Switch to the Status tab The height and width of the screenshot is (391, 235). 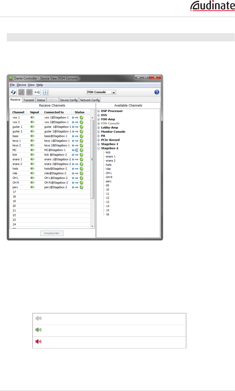(41, 100)
